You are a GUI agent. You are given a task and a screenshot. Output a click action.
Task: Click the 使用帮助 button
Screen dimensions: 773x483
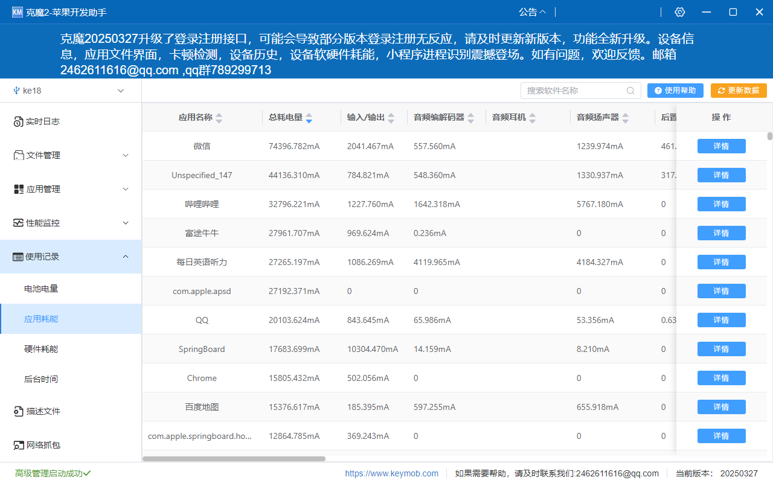(675, 91)
